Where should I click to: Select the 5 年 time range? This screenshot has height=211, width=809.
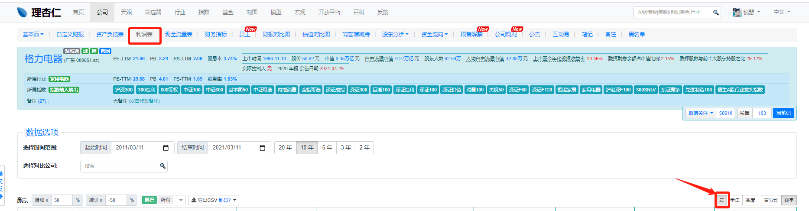click(327, 148)
